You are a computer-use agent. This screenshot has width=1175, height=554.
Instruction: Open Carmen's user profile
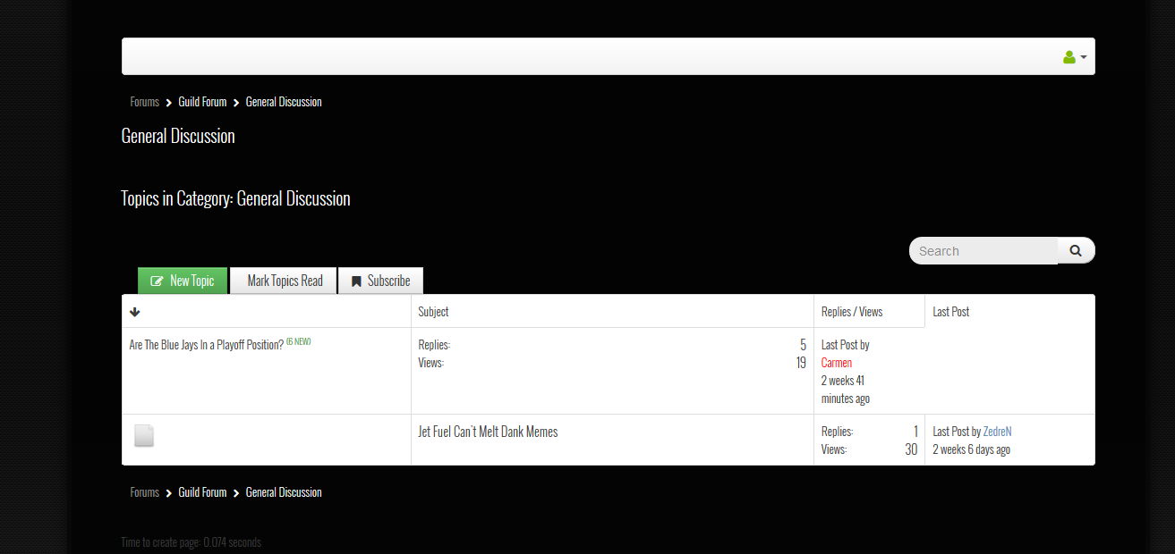pyautogui.click(x=837, y=363)
